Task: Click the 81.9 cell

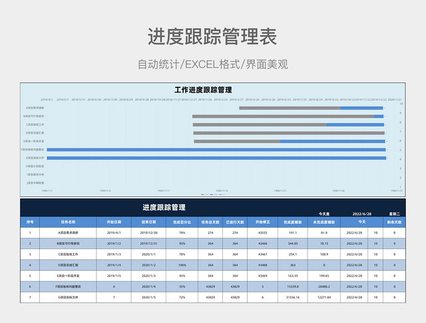Action: [324, 232]
